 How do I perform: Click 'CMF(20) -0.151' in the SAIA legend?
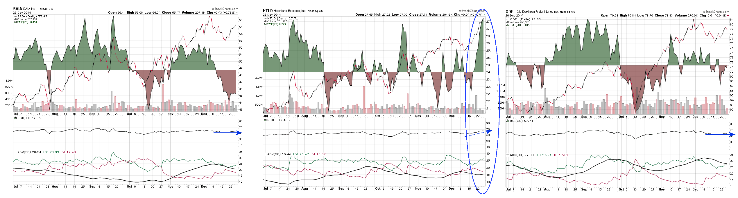tap(27, 22)
